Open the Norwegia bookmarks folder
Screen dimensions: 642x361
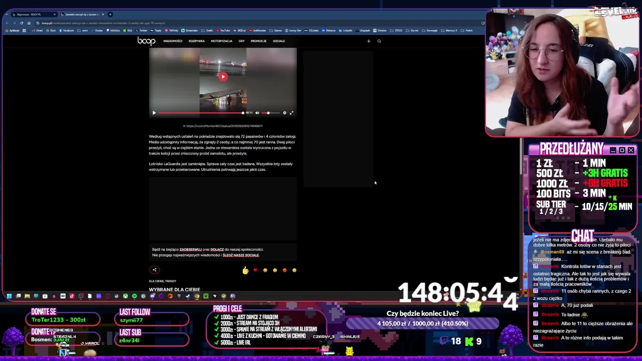(x=430, y=31)
